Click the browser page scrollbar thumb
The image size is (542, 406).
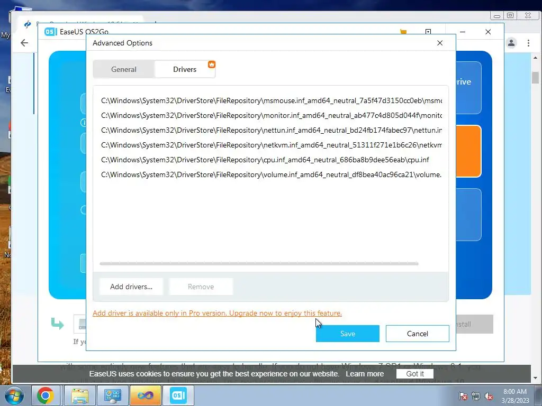point(535,77)
